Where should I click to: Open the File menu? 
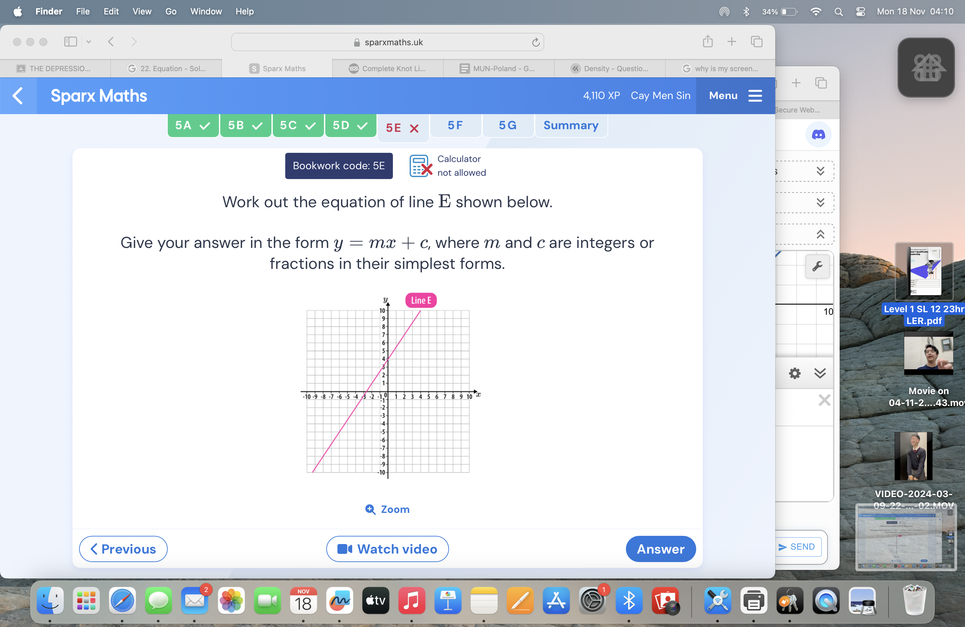[x=83, y=11]
